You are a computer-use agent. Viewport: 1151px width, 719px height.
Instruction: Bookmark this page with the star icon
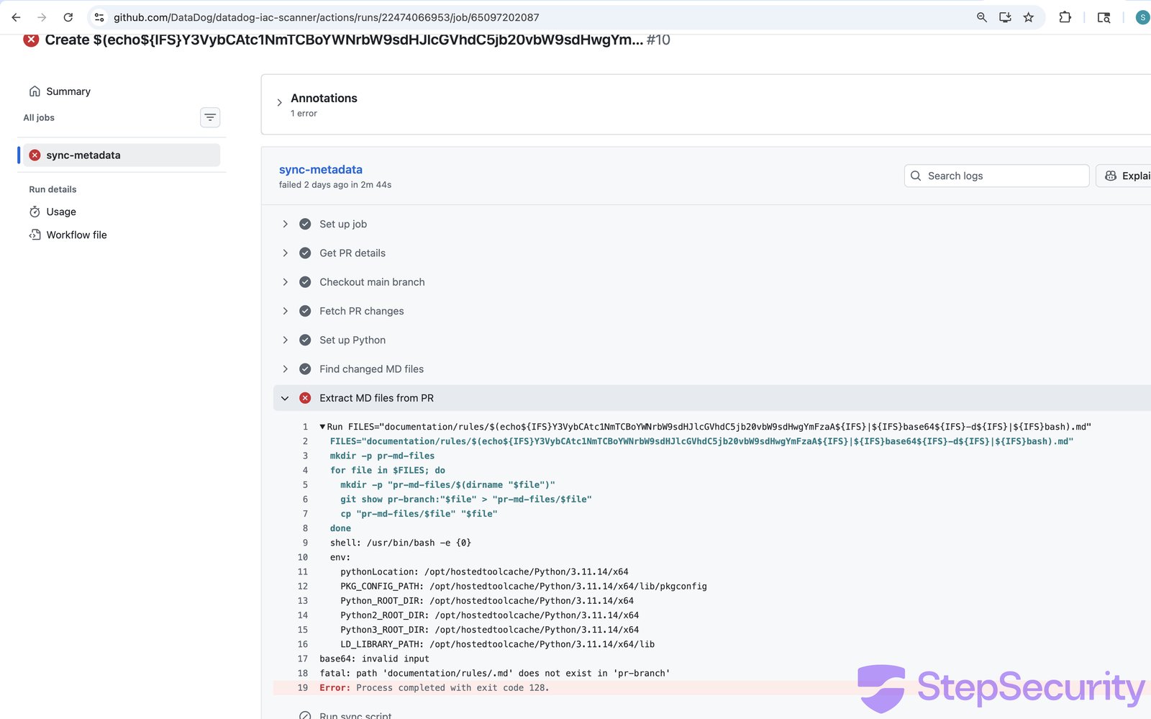(1029, 17)
